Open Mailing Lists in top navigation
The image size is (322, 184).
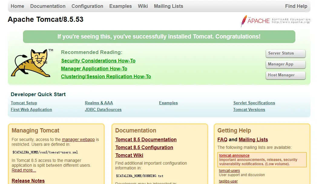[x=169, y=6]
